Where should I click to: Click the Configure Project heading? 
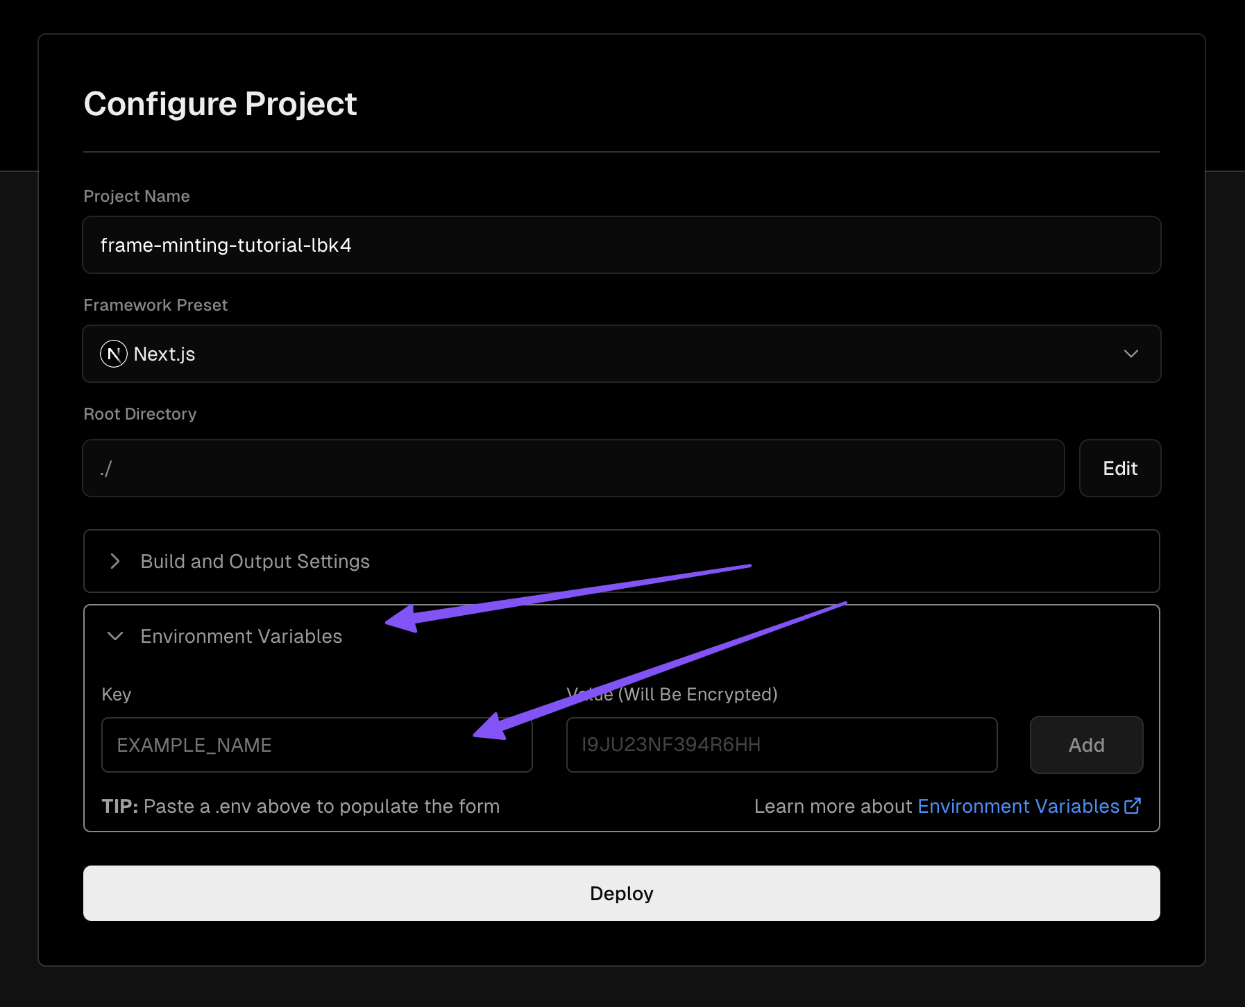pos(220,104)
